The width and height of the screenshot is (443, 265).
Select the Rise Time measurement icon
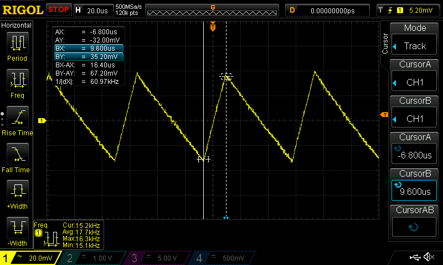[x=18, y=117]
